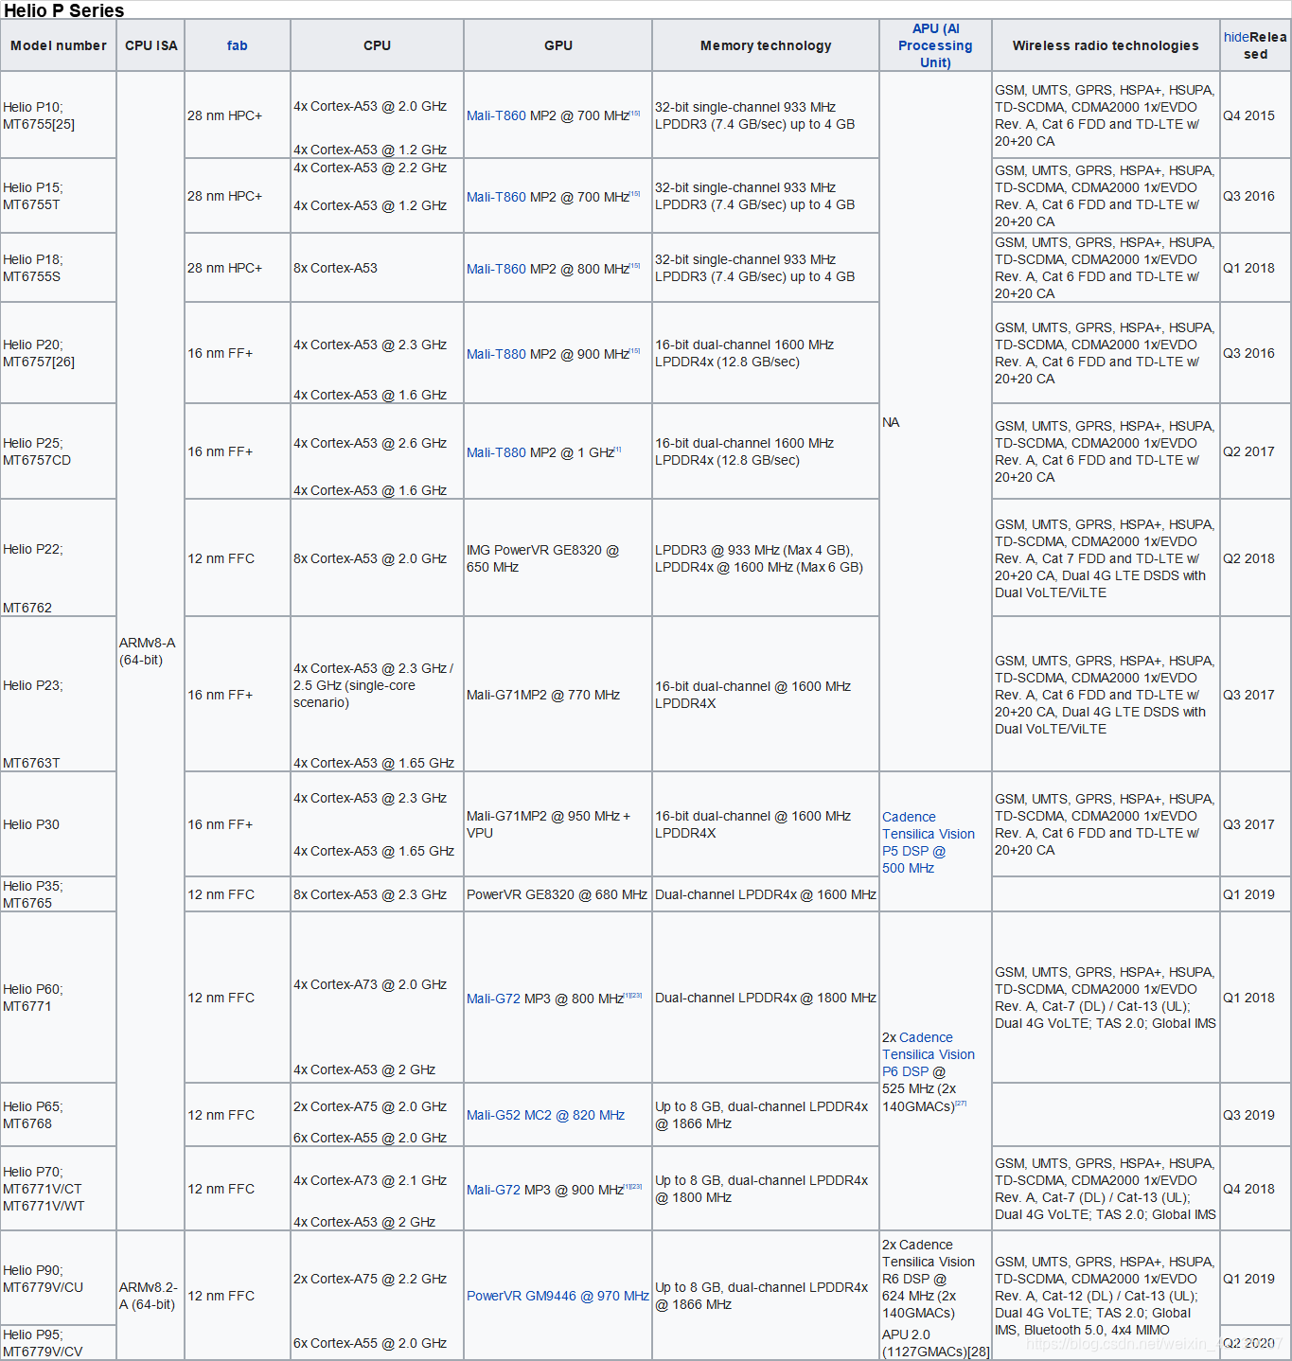Open Mali-T860 link in Helio P15 row
The image size is (1292, 1361).
point(496,197)
